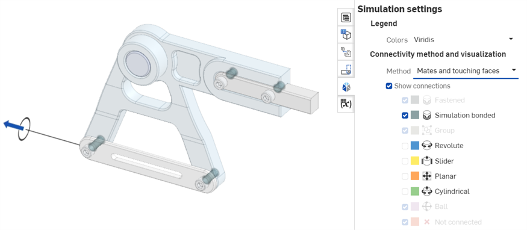Click the lavender Ball color swatch

tap(415, 207)
